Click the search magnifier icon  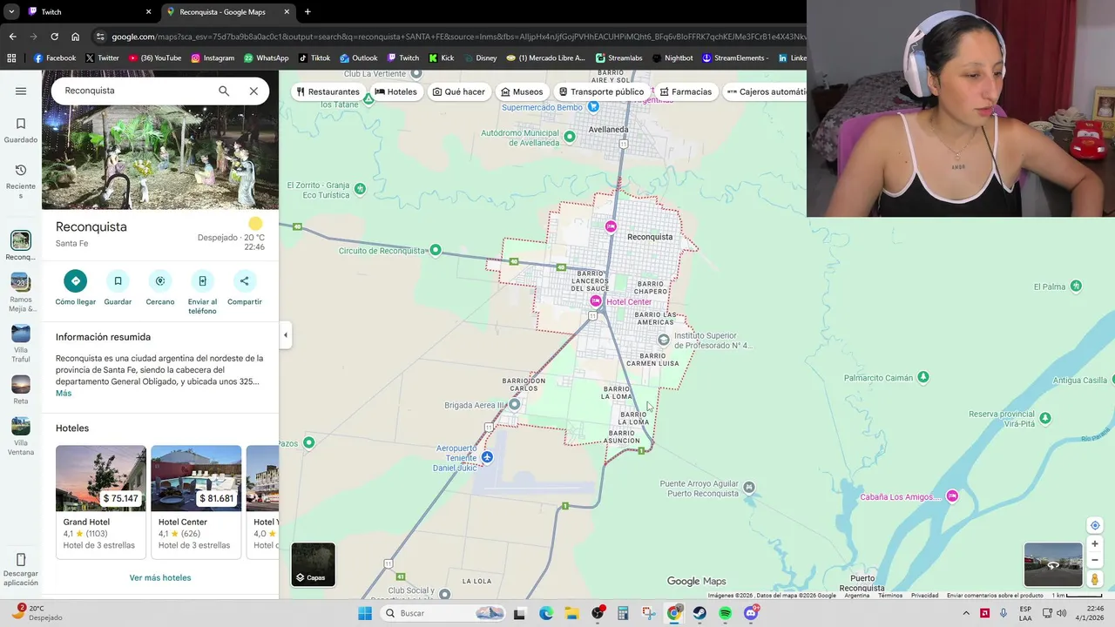[224, 91]
